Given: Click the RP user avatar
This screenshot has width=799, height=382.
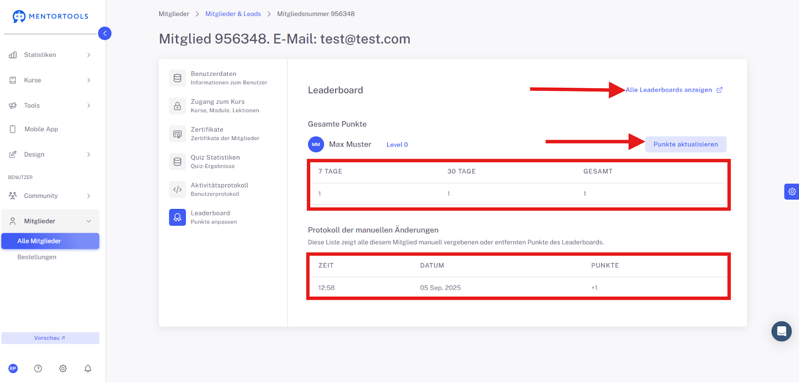Looking at the screenshot, I should 13,369.
